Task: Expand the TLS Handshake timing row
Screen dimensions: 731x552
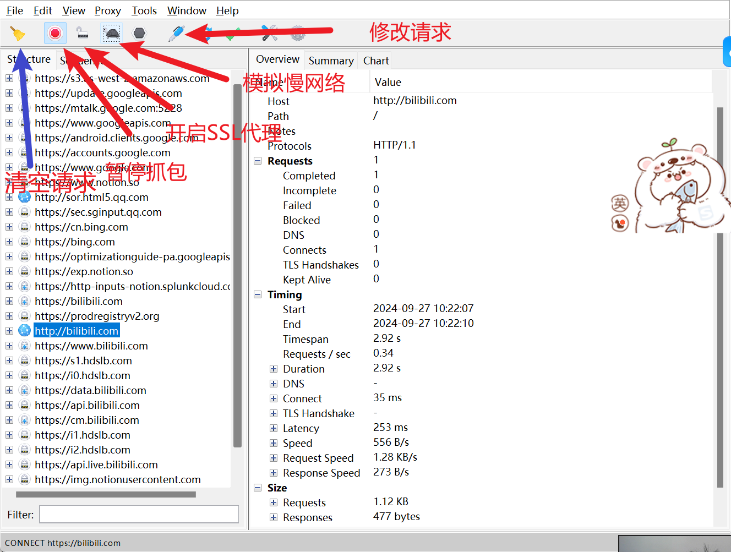Action: click(274, 413)
